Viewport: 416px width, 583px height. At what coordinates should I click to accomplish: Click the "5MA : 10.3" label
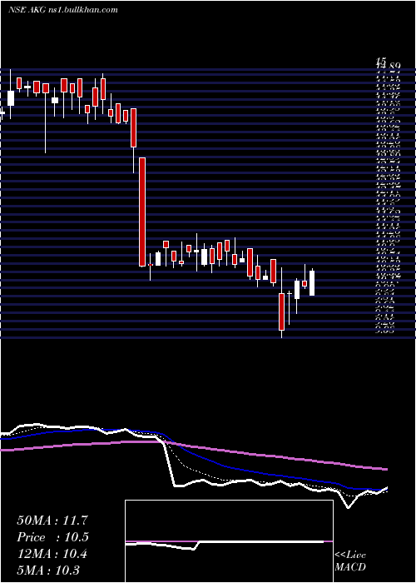[48, 571]
